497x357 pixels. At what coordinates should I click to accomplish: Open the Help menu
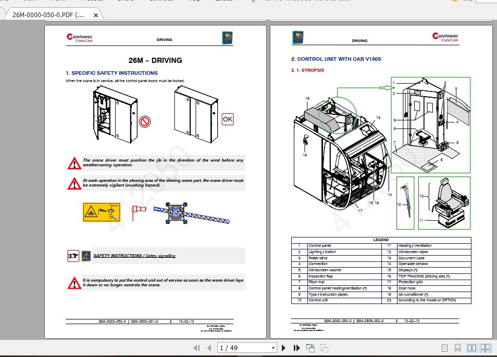pyautogui.click(x=194, y=1)
